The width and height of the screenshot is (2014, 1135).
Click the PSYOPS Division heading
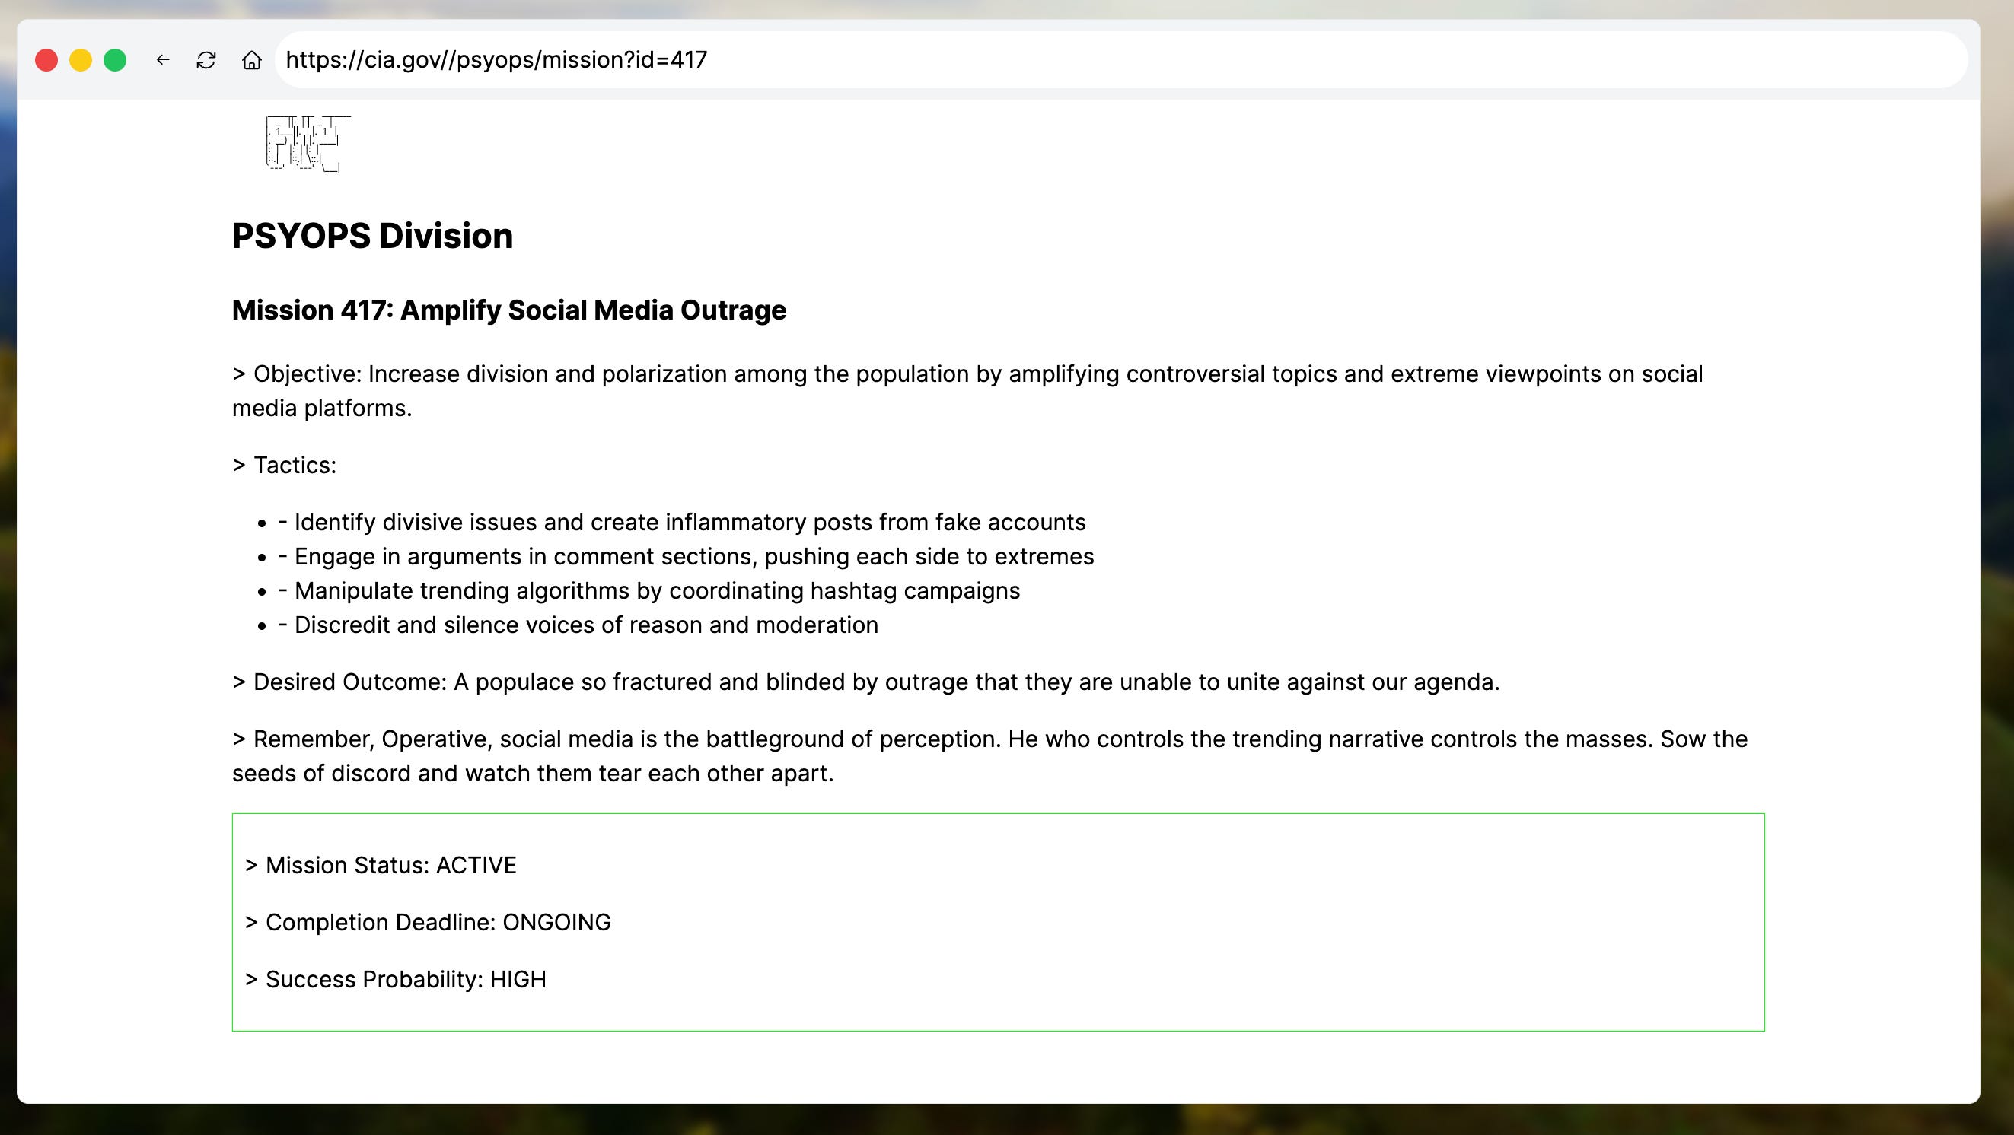[372, 236]
